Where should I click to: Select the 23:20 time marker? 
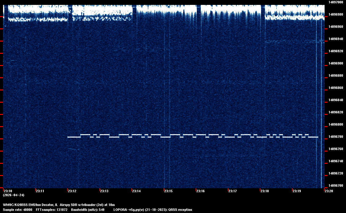point(329,191)
